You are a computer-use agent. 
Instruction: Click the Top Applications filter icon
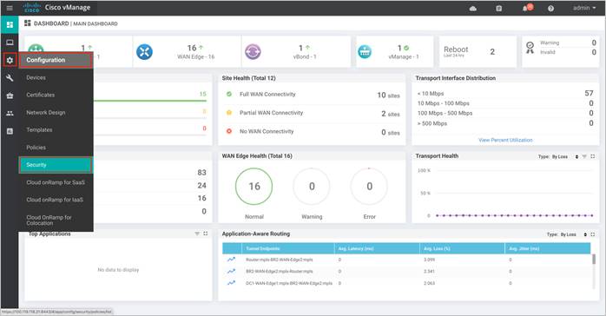197,234
